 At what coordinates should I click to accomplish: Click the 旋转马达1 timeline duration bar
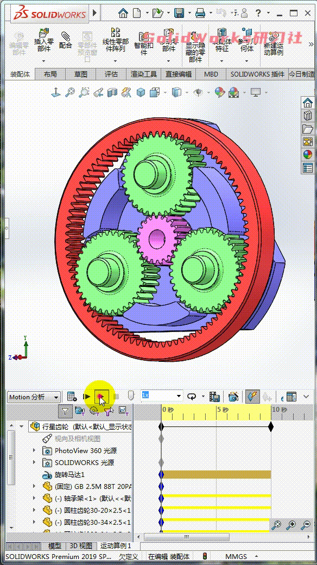217,474
